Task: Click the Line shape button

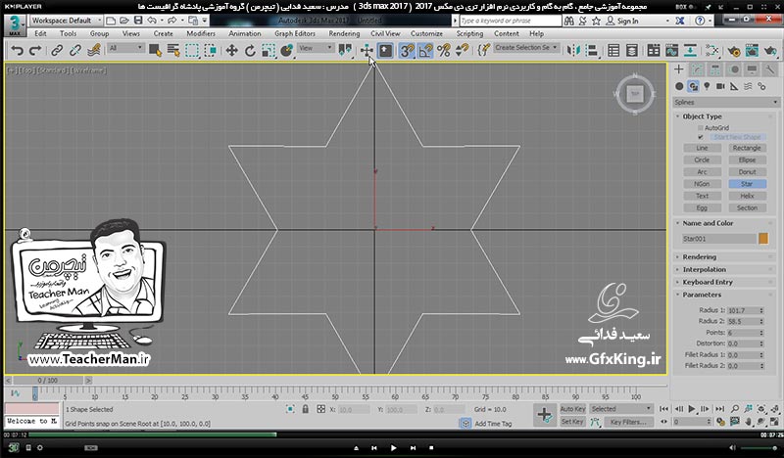Action: [702, 148]
